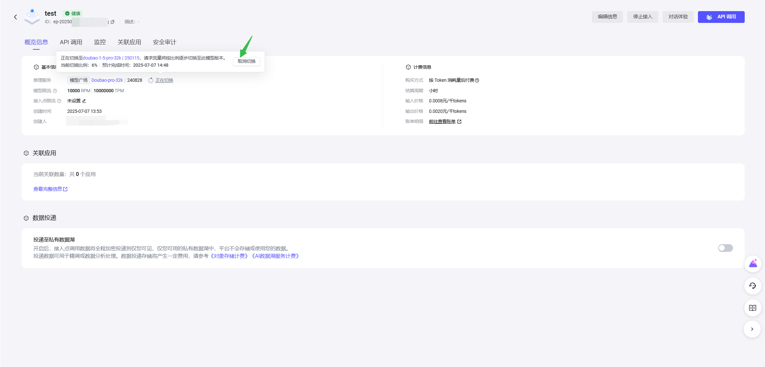The width and height of the screenshot is (765, 367).
Task: Enable 投递至私有数据湖 toggle switch
Action: pos(725,248)
